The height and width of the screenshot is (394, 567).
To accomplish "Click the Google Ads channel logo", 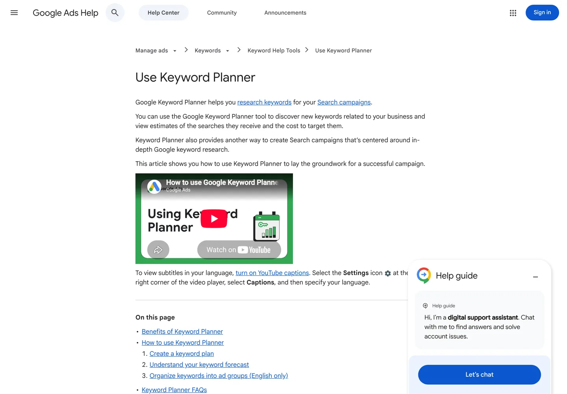I will (154, 186).
